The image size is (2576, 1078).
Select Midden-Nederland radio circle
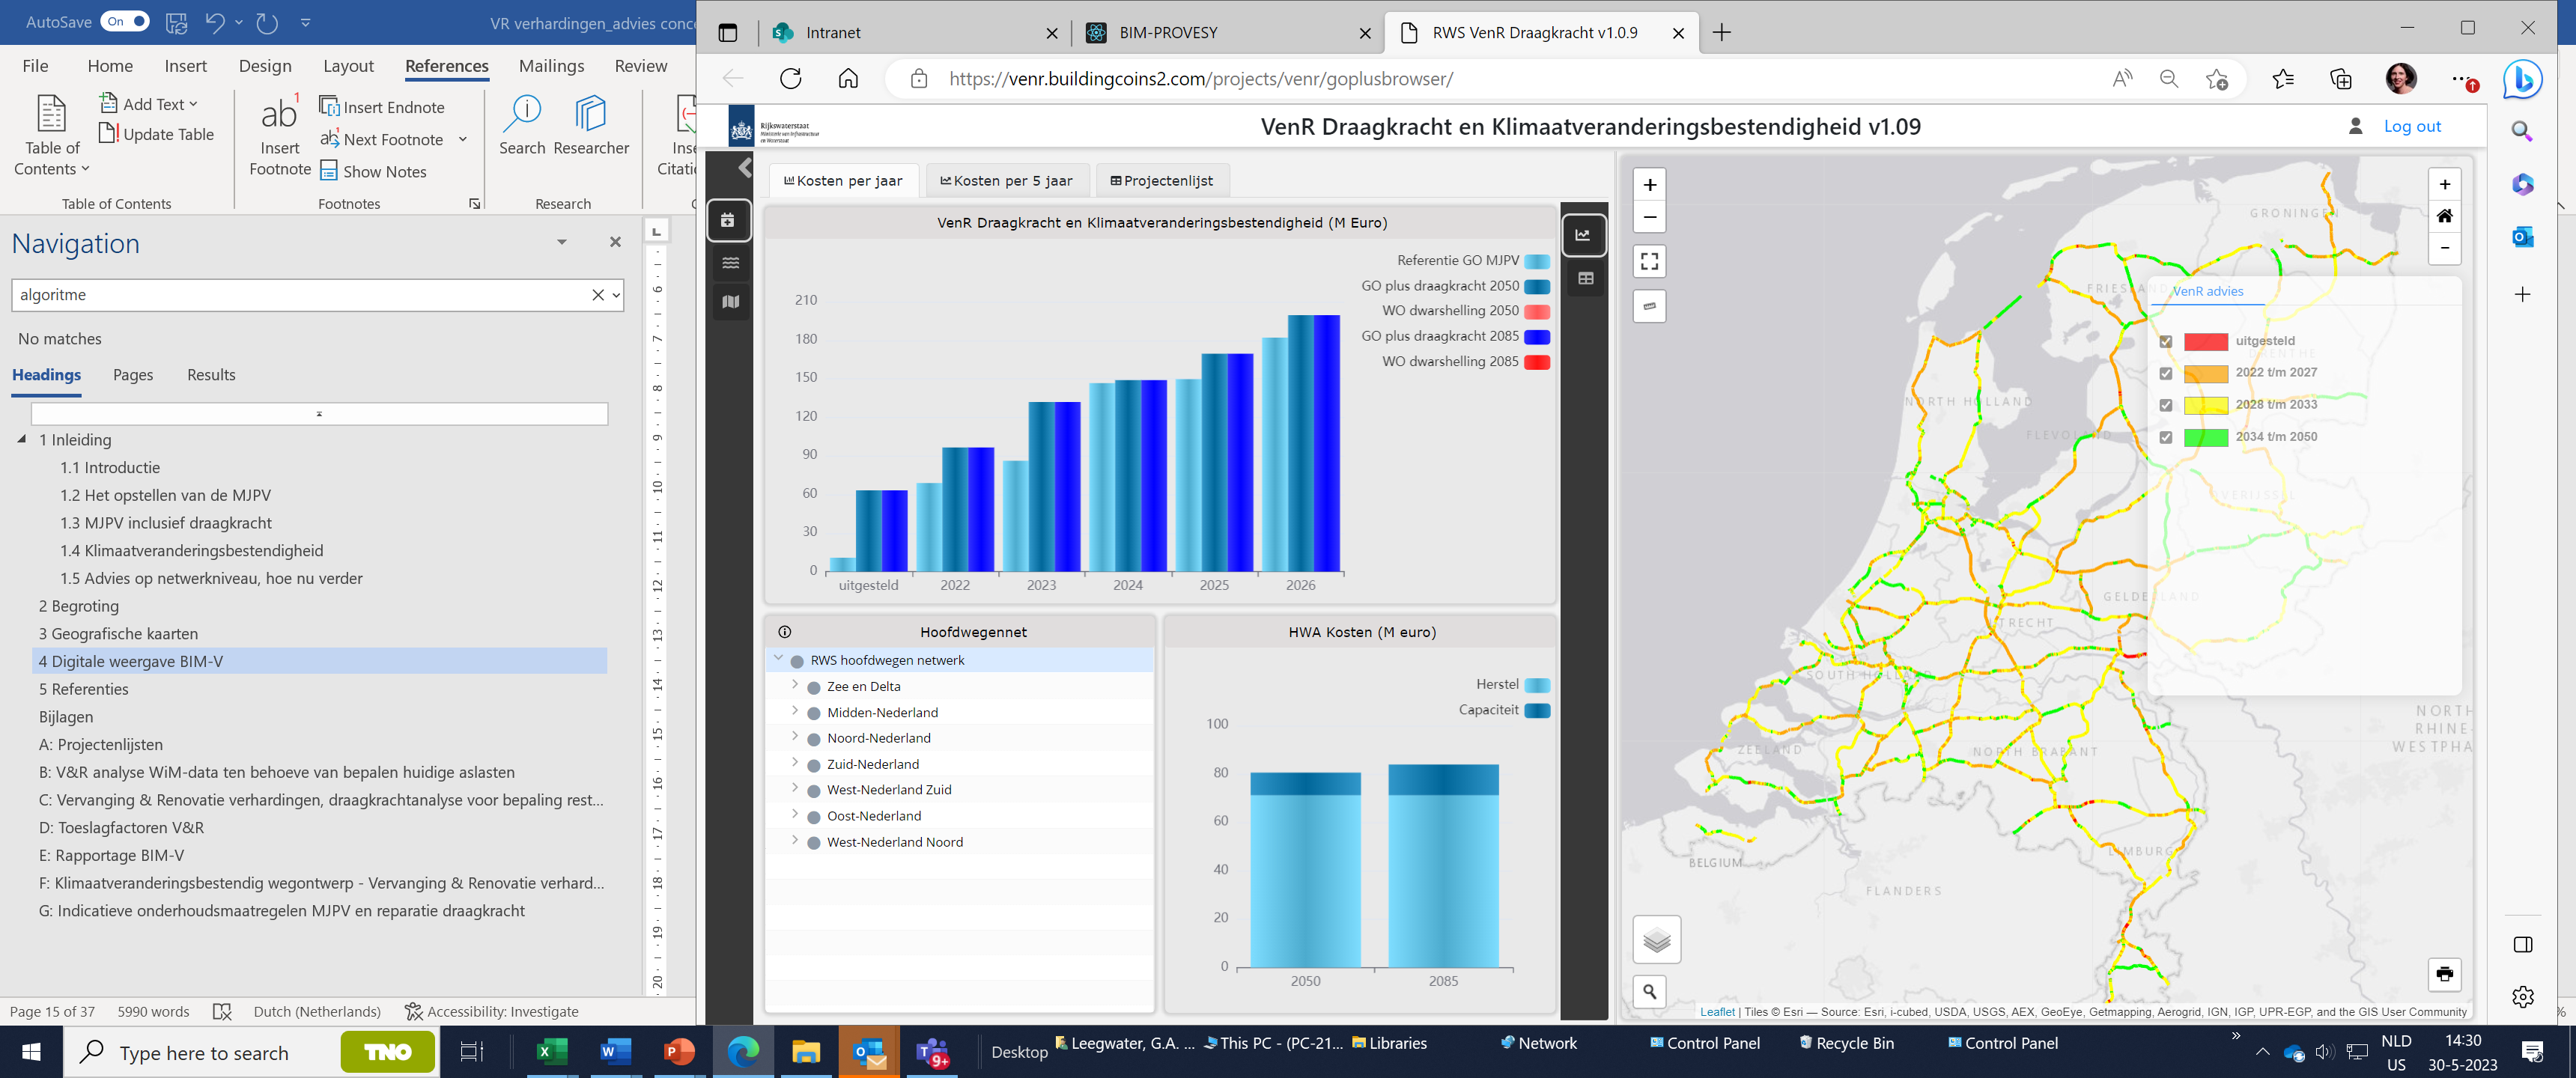tap(814, 714)
